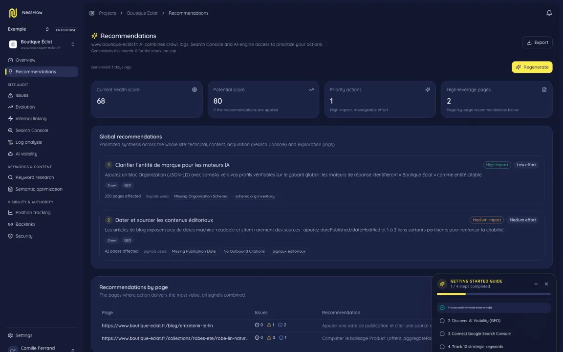Click the NessFlow logo icon
The height and width of the screenshot is (352, 563).
(13, 13)
